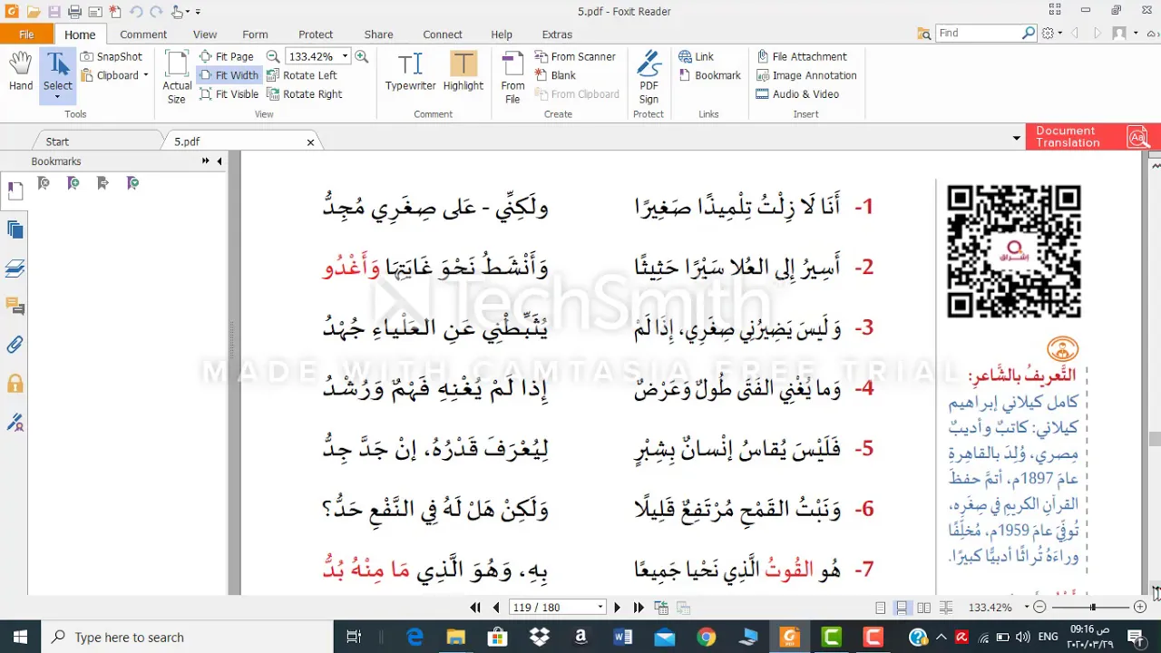Open the File menu

pos(26,34)
